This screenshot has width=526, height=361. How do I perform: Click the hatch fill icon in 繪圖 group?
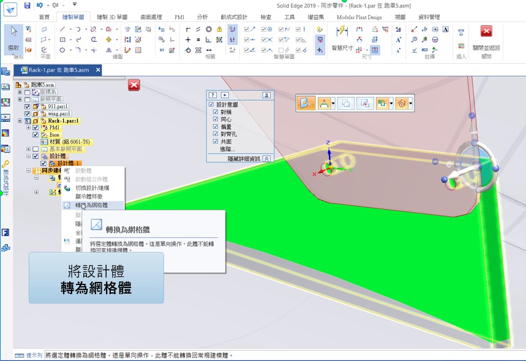pos(138,50)
